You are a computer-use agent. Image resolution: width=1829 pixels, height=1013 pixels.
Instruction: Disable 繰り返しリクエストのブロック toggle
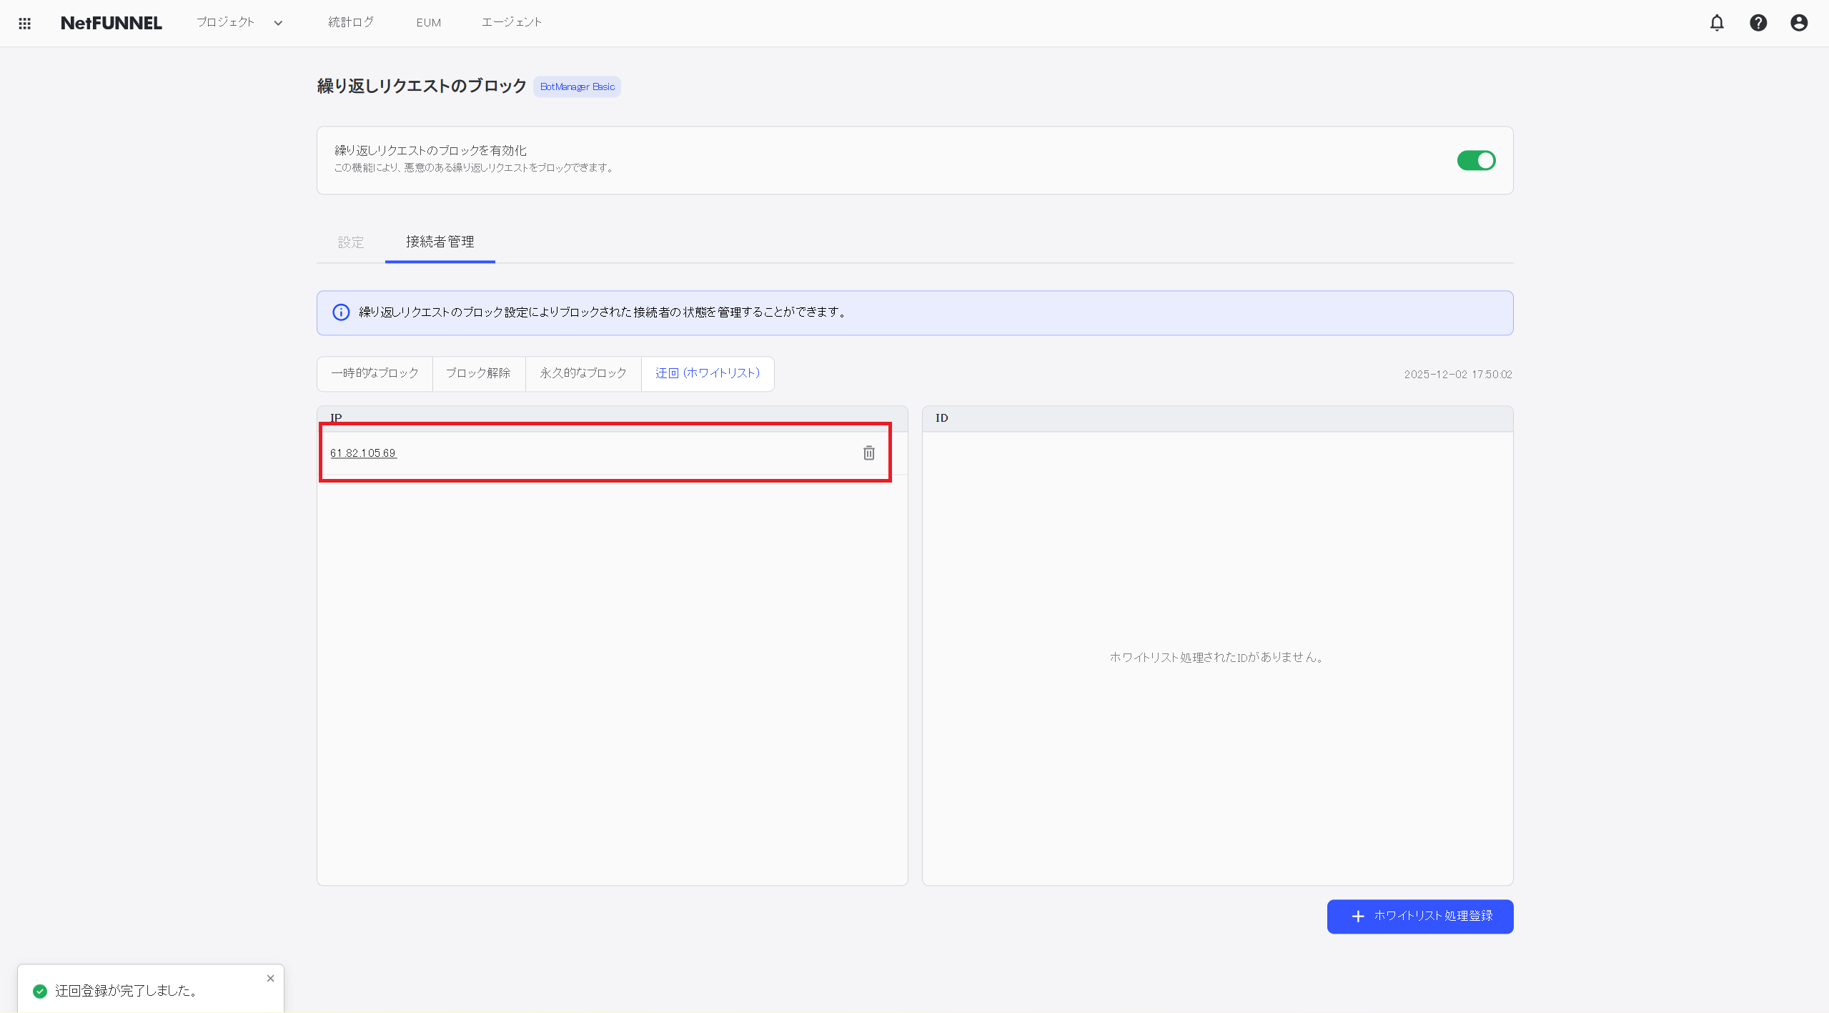point(1476,160)
